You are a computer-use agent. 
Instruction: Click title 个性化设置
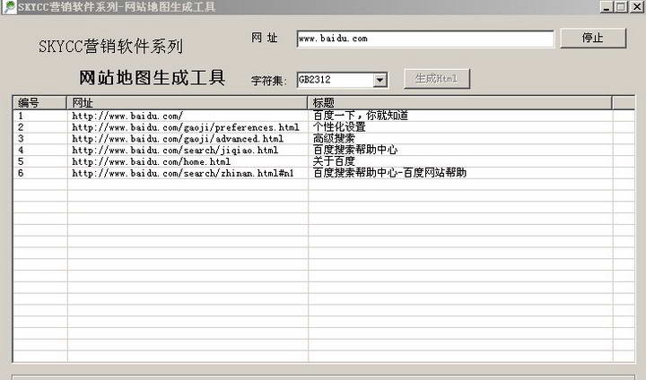(x=339, y=126)
